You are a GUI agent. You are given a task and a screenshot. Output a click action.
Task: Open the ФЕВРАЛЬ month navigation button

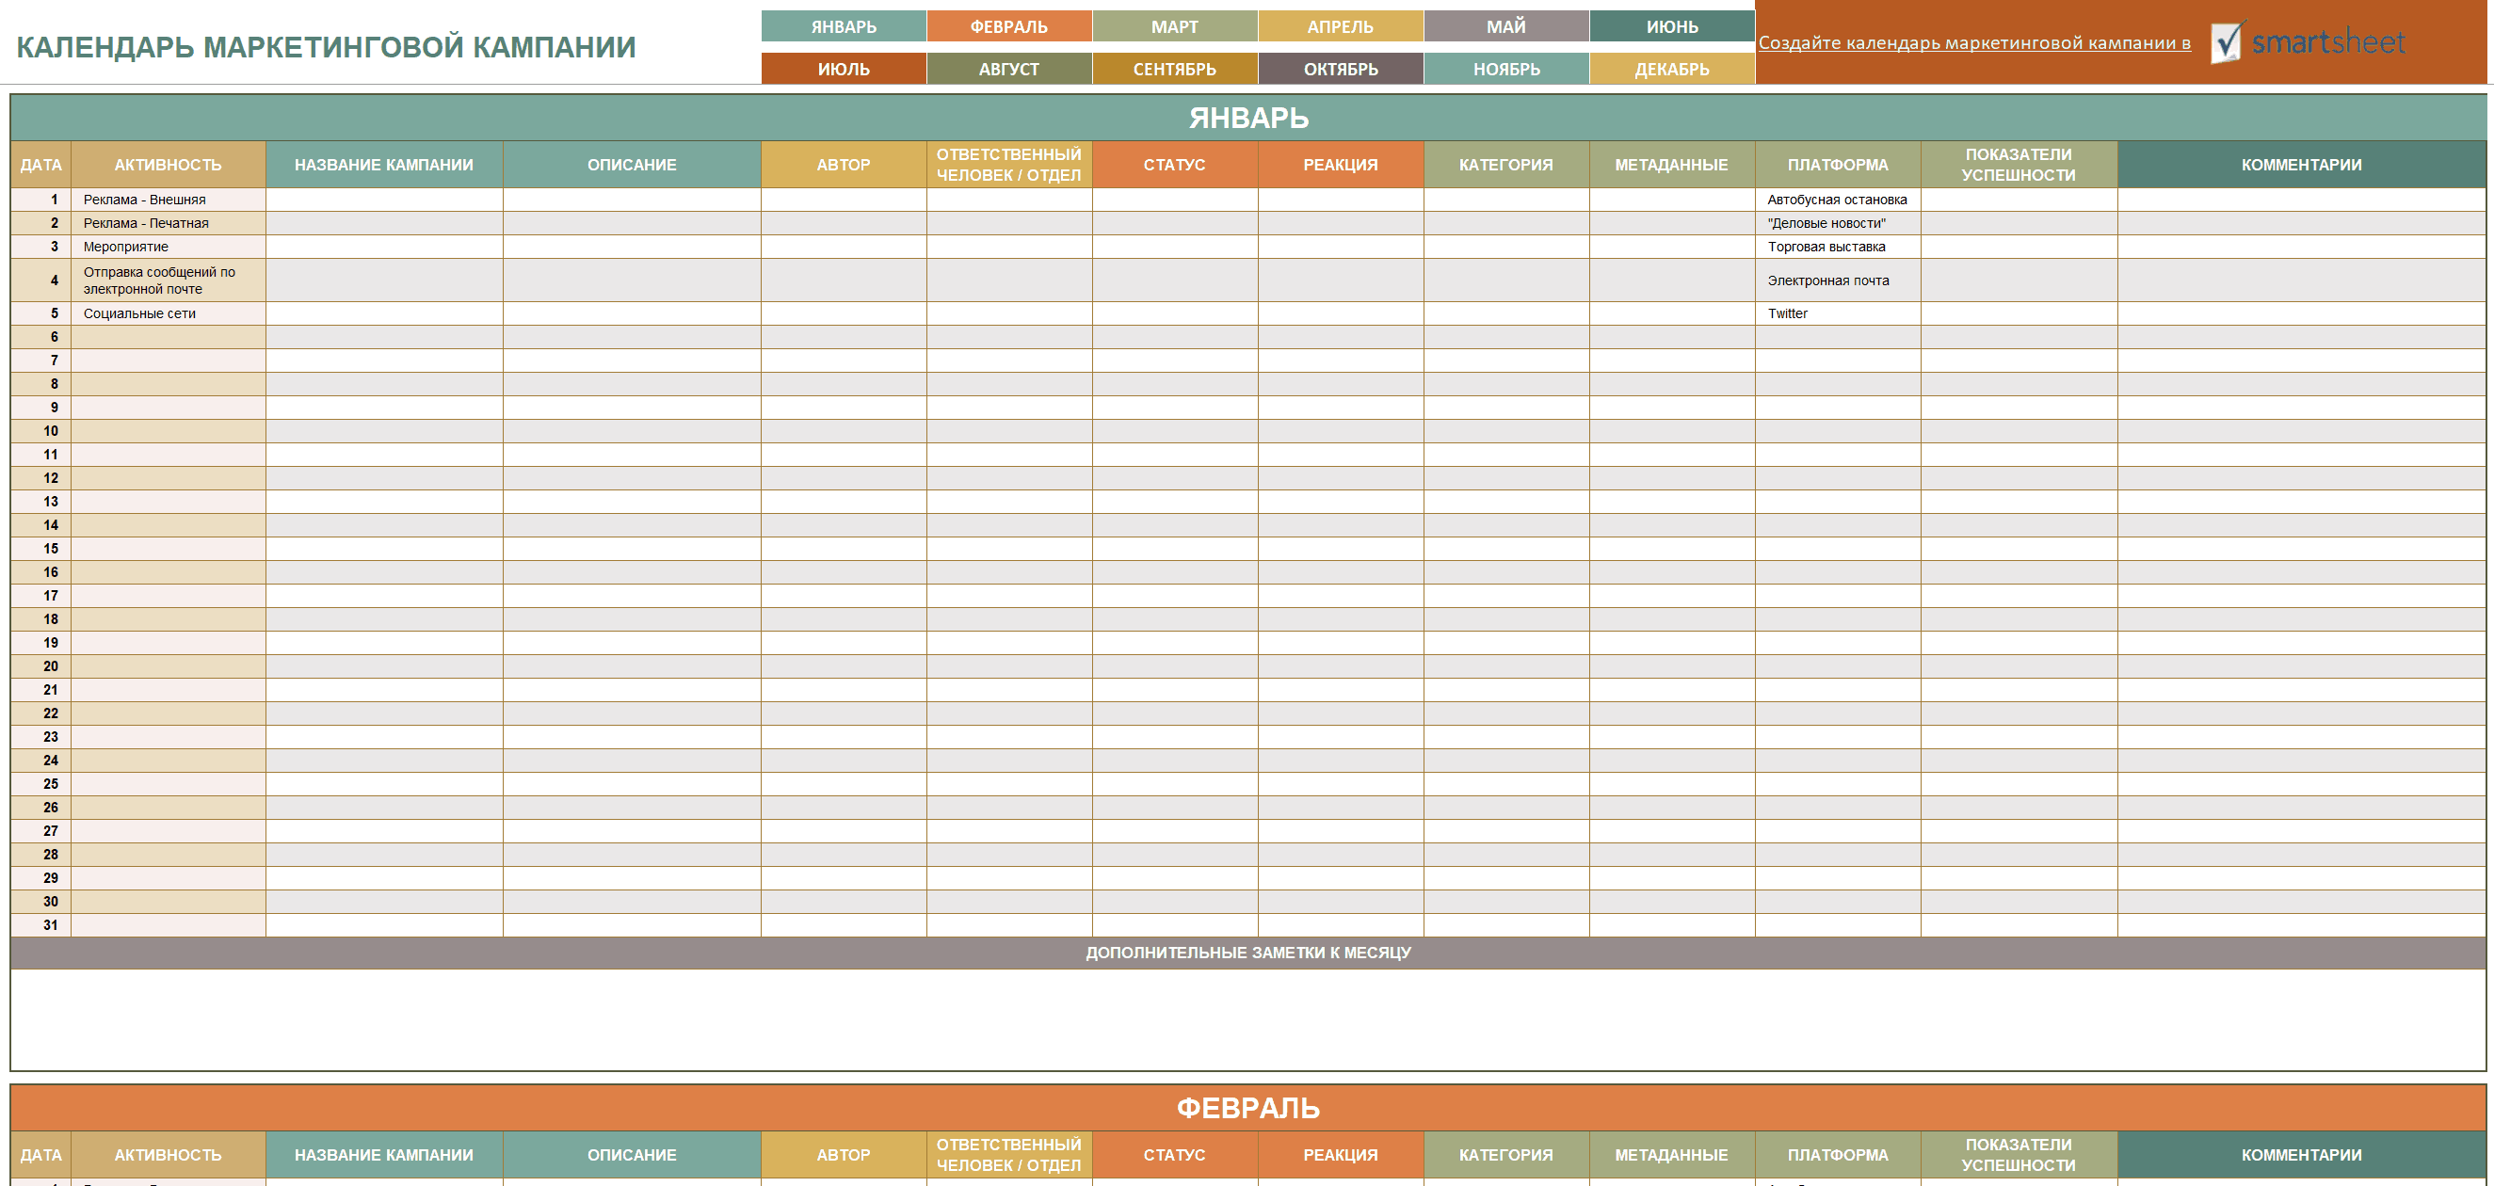[x=1009, y=26]
